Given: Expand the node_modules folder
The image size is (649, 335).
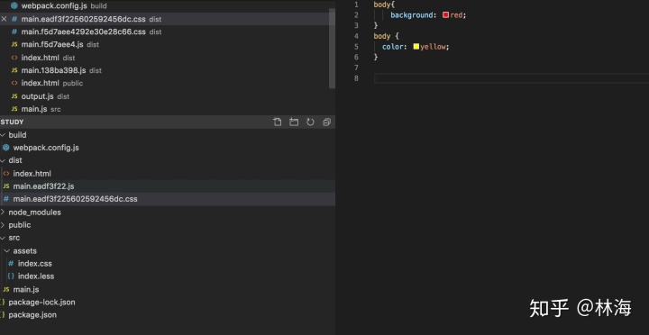Looking at the screenshot, I should (x=3, y=213).
